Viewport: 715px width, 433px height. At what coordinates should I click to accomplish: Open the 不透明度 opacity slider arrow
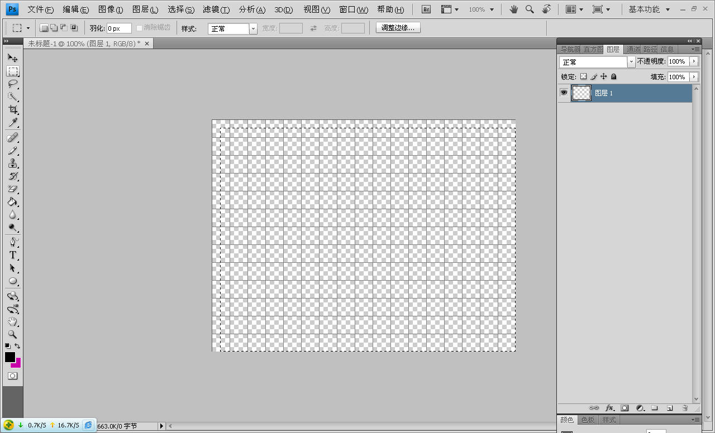click(694, 61)
